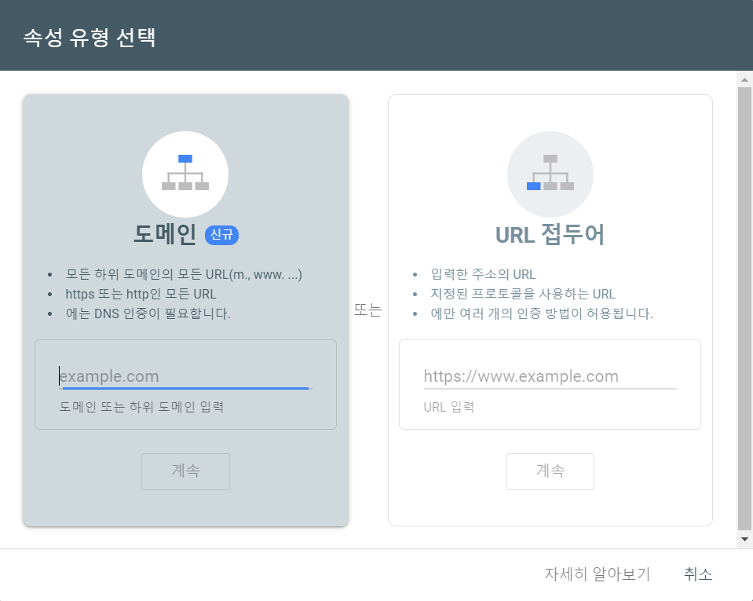Image resolution: width=753 pixels, height=601 pixels.
Task: Click the scrollbar up arrow
Action: [744, 80]
